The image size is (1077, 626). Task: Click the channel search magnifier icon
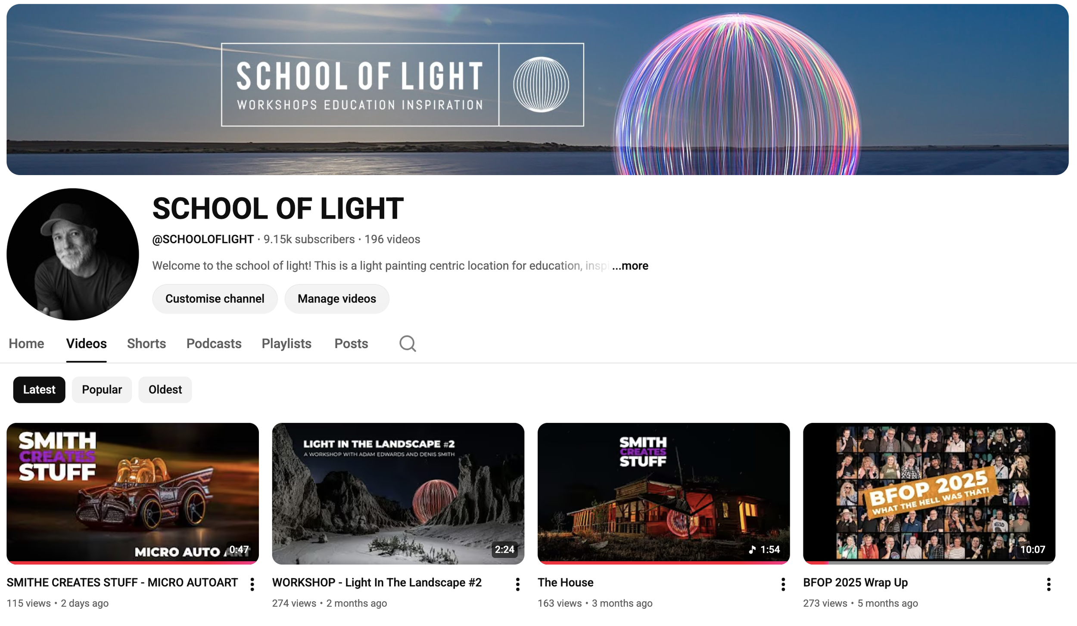tap(407, 343)
